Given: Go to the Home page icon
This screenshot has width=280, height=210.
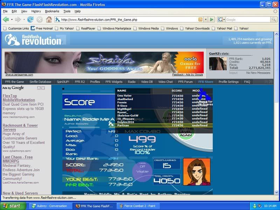Looking at the screenshot, I should click(x=49, y=20).
